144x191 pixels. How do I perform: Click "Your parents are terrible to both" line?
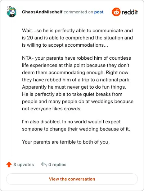[66, 142]
